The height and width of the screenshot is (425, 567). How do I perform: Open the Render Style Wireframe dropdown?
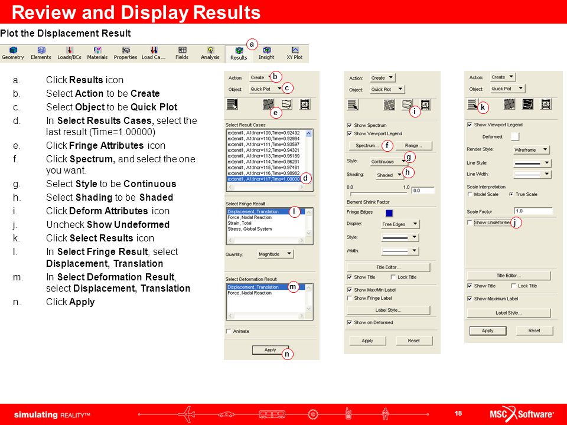pyautogui.click(x=531, y=149)
